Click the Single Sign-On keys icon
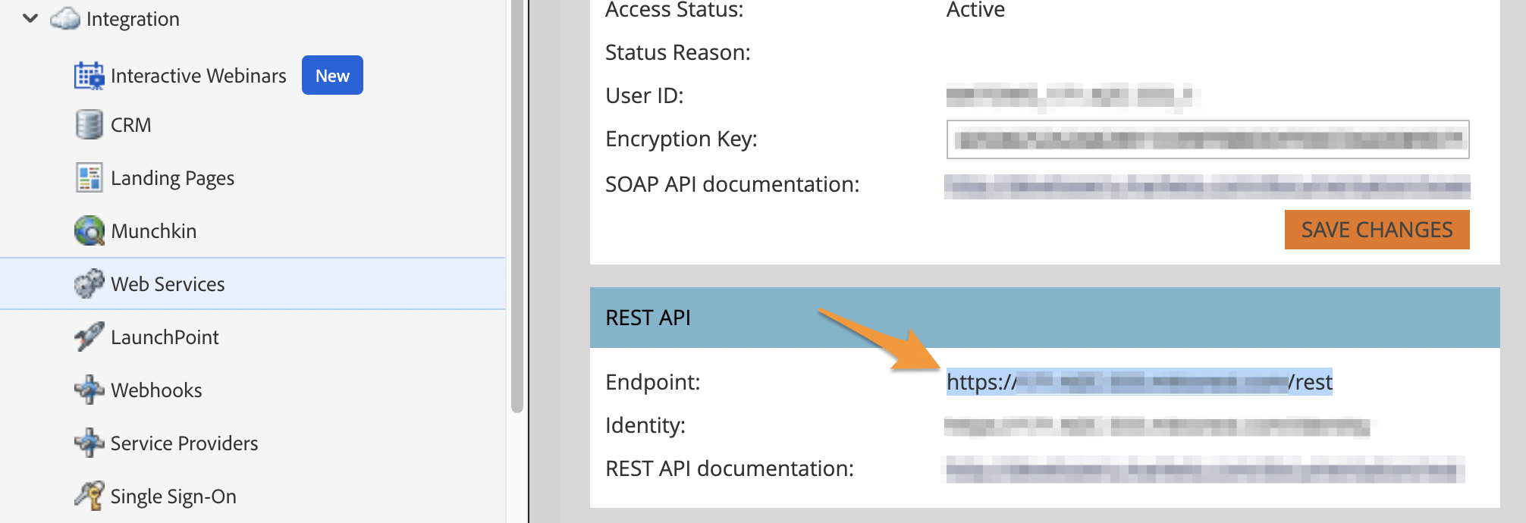 pyautogui.click(x=89, y=496)
